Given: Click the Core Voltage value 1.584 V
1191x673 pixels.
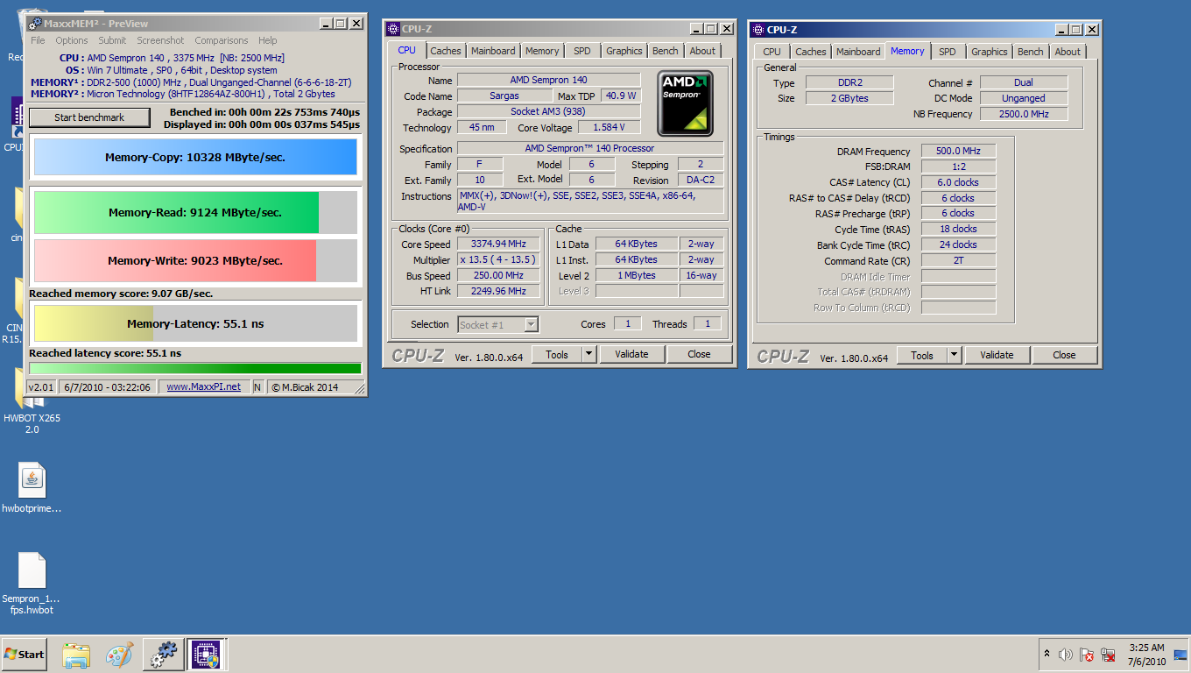Looking at the screenshot, I should coord(610,128).
